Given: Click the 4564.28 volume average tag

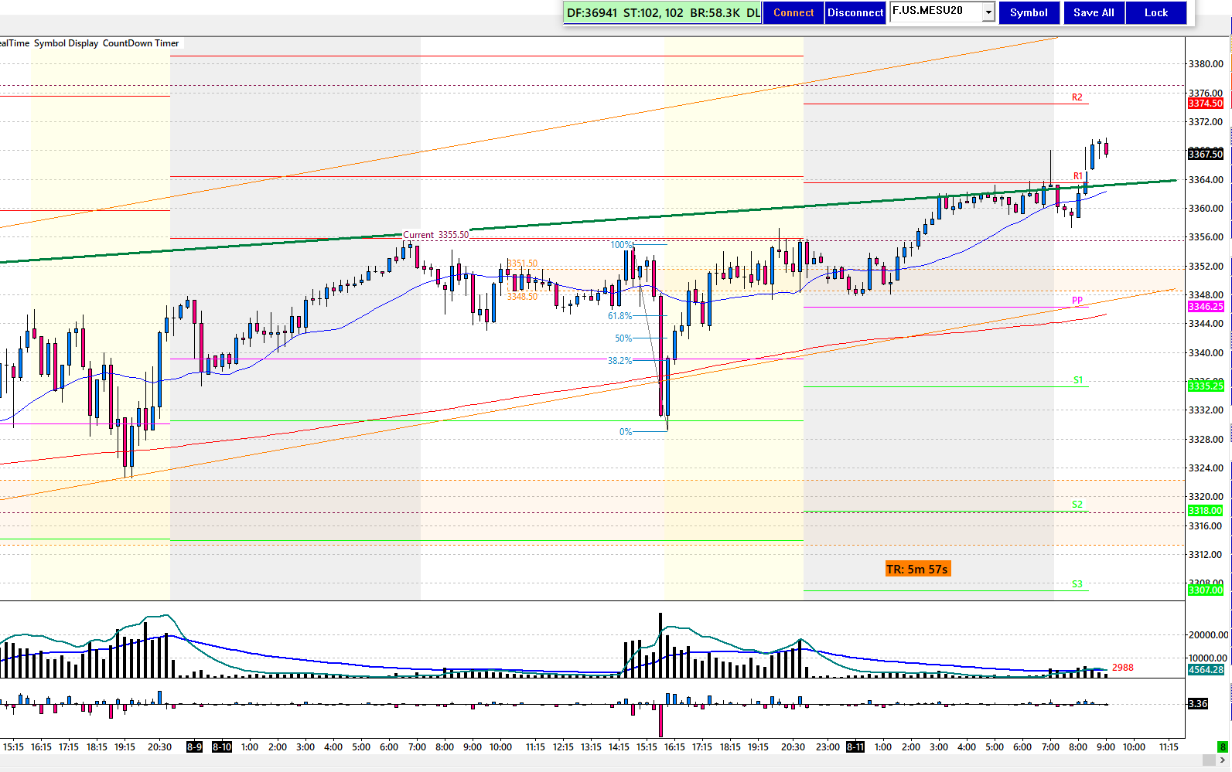Looking at the screenshot, I should [x=1206, y=670].
